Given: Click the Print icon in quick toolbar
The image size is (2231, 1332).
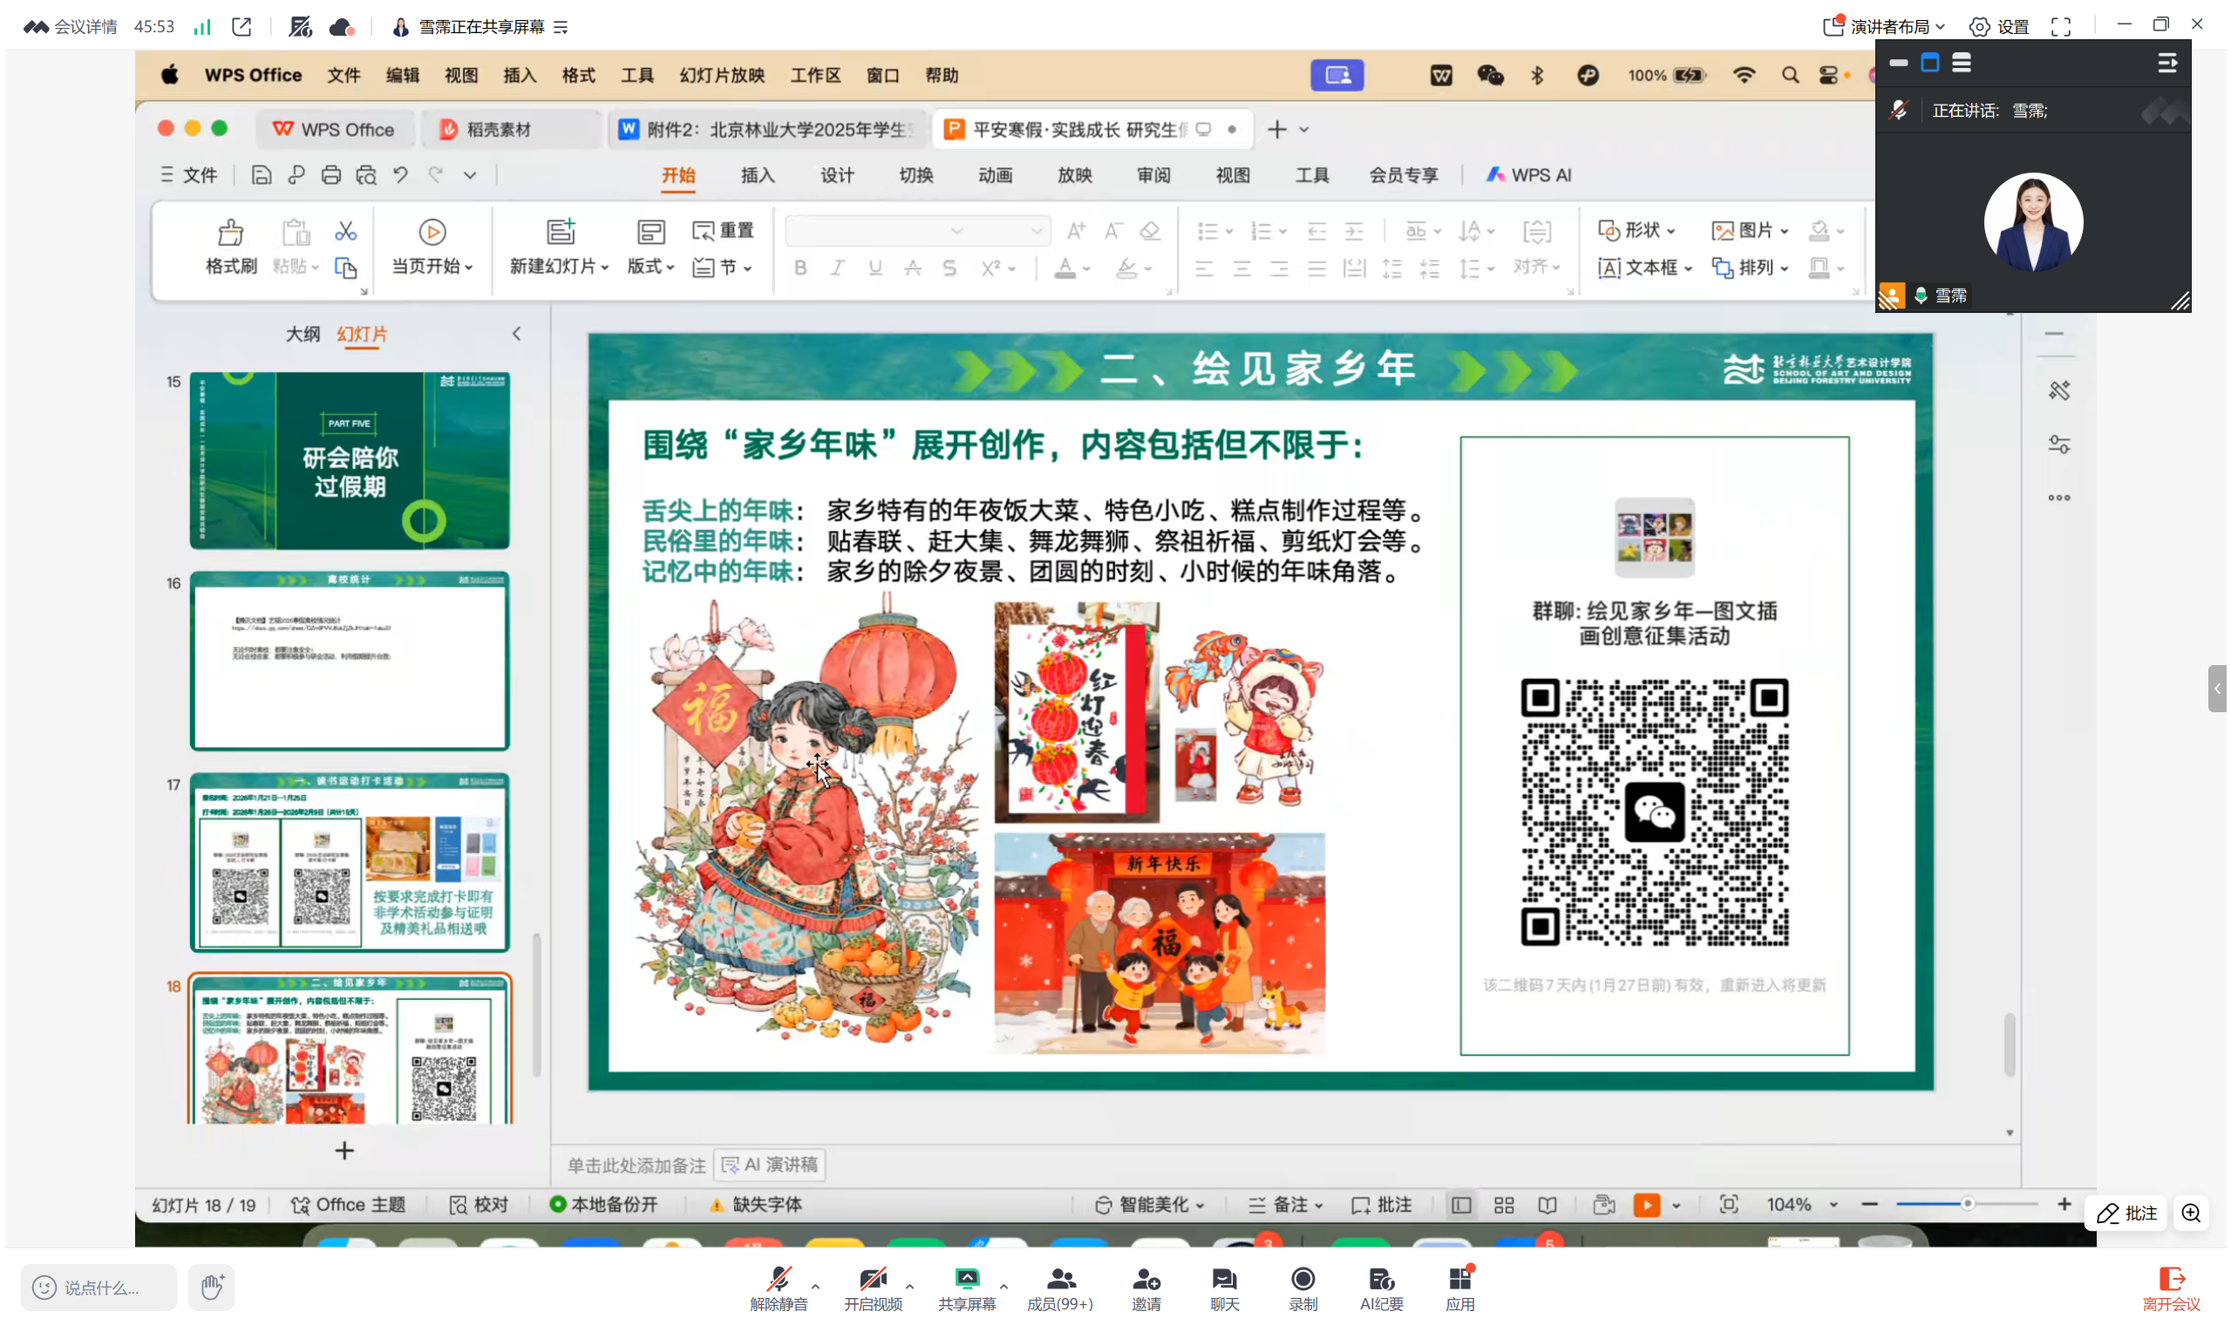Looking at the screenshot, I should 331,176.
